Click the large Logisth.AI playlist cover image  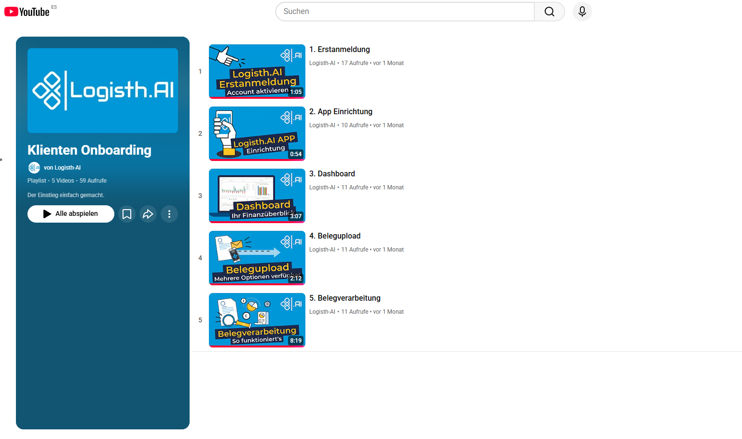(x=103, y=91)
